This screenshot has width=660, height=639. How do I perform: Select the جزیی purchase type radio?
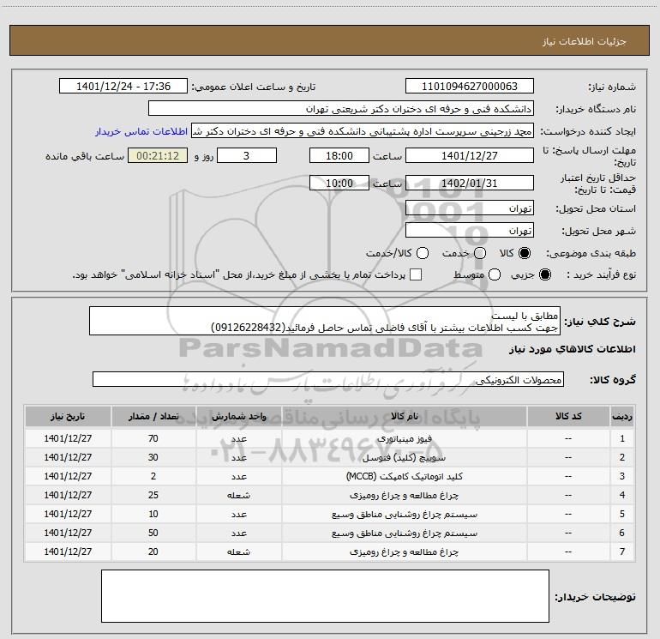click(545, 274)
